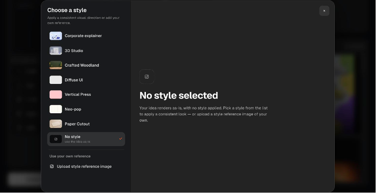The width and height of the screenshot is (376, 193).
Task: Pick the Paper Cutout style label
Action: [77, 124]
